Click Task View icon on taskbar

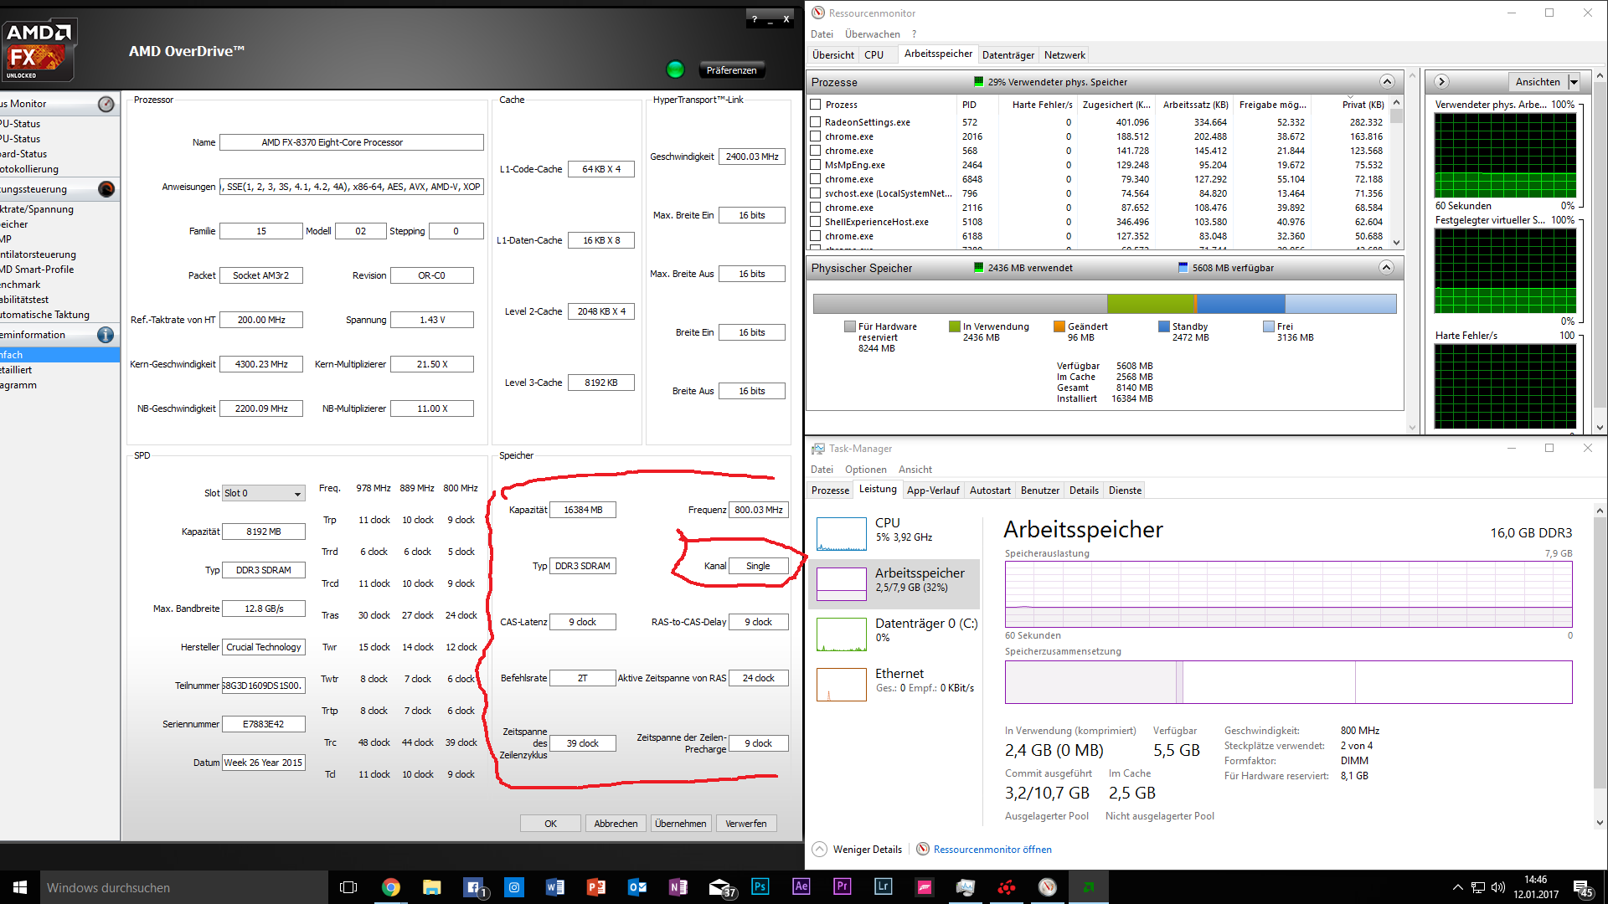(348, 886)
